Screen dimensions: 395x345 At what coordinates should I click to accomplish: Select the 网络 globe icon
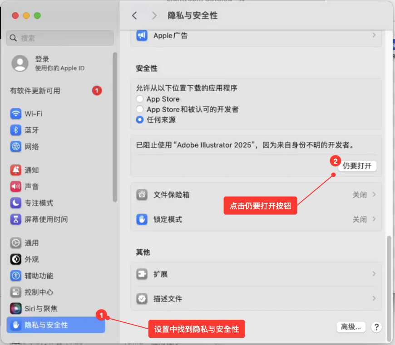coord(16,147)
